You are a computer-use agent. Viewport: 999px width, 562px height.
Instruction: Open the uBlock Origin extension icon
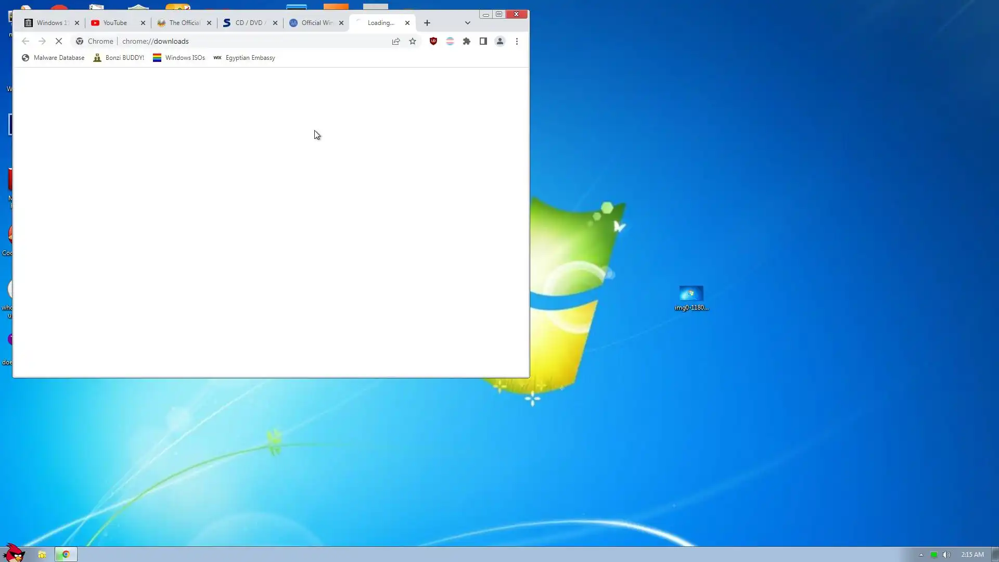433,41
